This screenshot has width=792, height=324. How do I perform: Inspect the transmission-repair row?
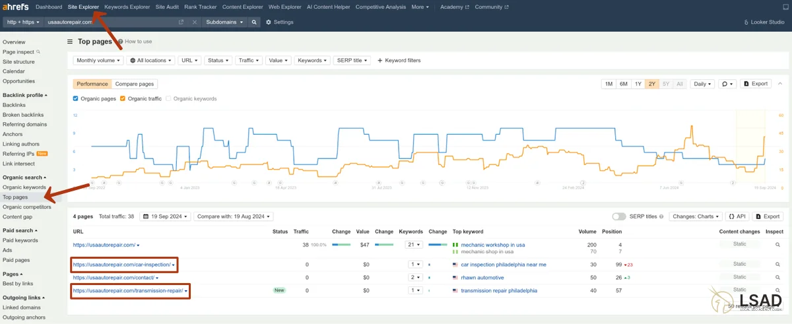[x=779, y=290]
